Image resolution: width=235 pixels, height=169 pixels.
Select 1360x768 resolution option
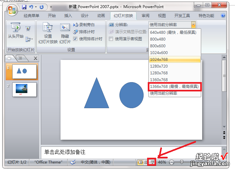(175, 80)
